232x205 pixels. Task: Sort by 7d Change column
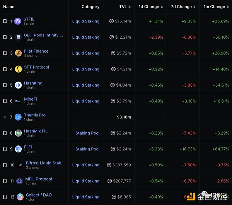click(183, 7)
